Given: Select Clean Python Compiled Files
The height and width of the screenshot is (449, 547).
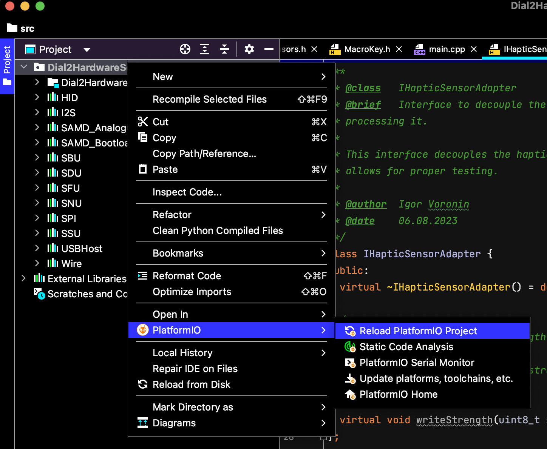Looking at the screenshot, I should [232, 231].
